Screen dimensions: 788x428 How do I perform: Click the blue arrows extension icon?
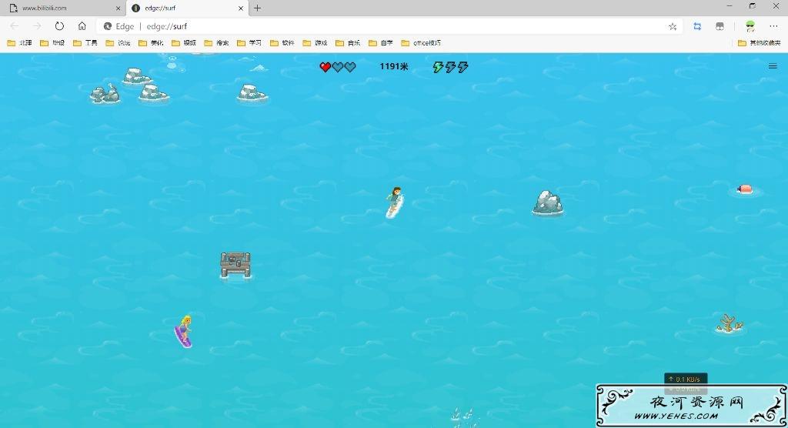point(697,26)
